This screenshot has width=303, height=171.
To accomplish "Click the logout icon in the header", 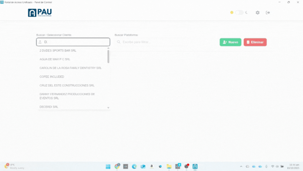I will click(268, 13).
